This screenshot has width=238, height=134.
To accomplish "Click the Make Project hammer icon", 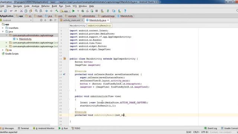I will (x=57, y=11).
